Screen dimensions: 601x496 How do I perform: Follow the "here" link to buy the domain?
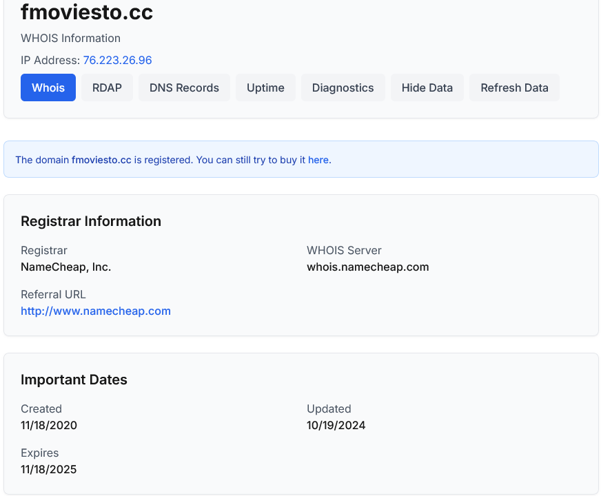point(318,160)
